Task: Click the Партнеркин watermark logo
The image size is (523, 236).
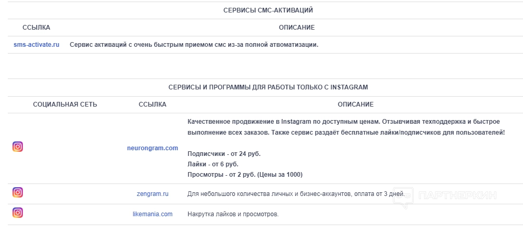Action: [x=444, y=196]
